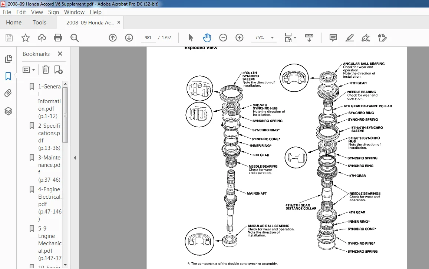Viewport: 429px width, 269px height.
Task: Go to next page arrow
Action: [x=129, y=38]
